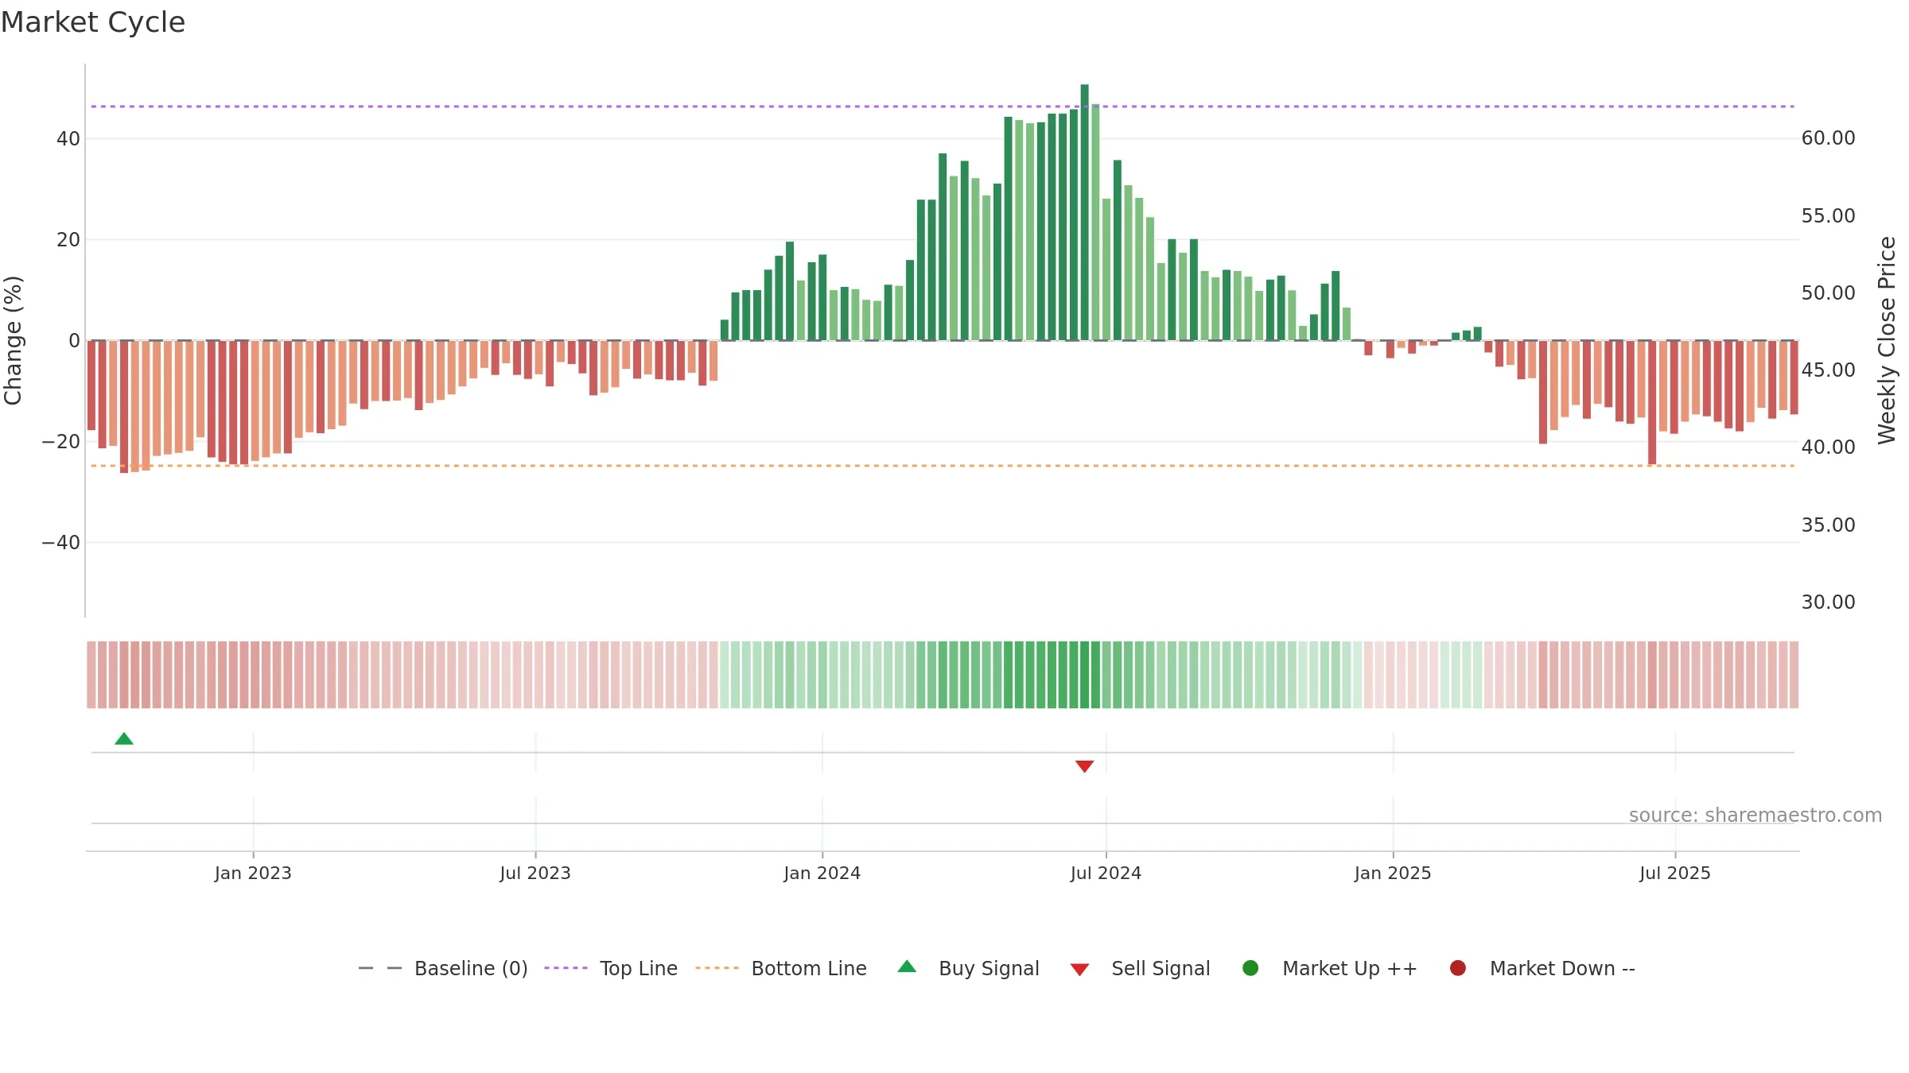Click the 45.00 price axis label
The width and height of the screenshot is (1909, 1073).
pos(1828,370)
